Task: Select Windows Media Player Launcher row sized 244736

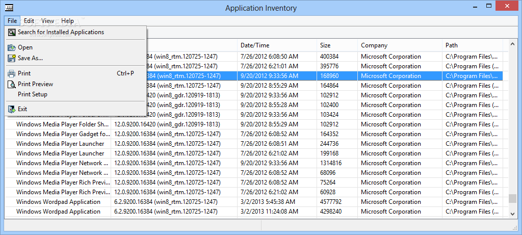Action: (60, 144)
